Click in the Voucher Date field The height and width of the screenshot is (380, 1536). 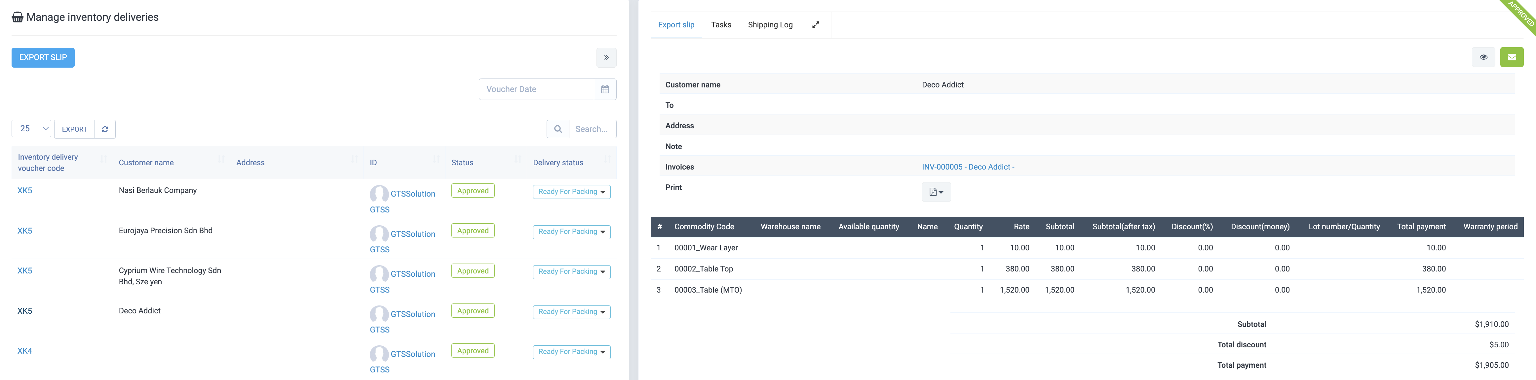click(x=535, y=89)
